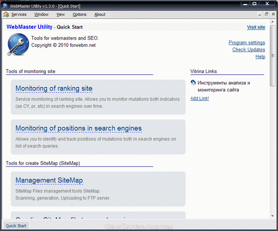Open Monitoring of positions in search engines
Screen dimensions: 278x231
tap(79, 128)
